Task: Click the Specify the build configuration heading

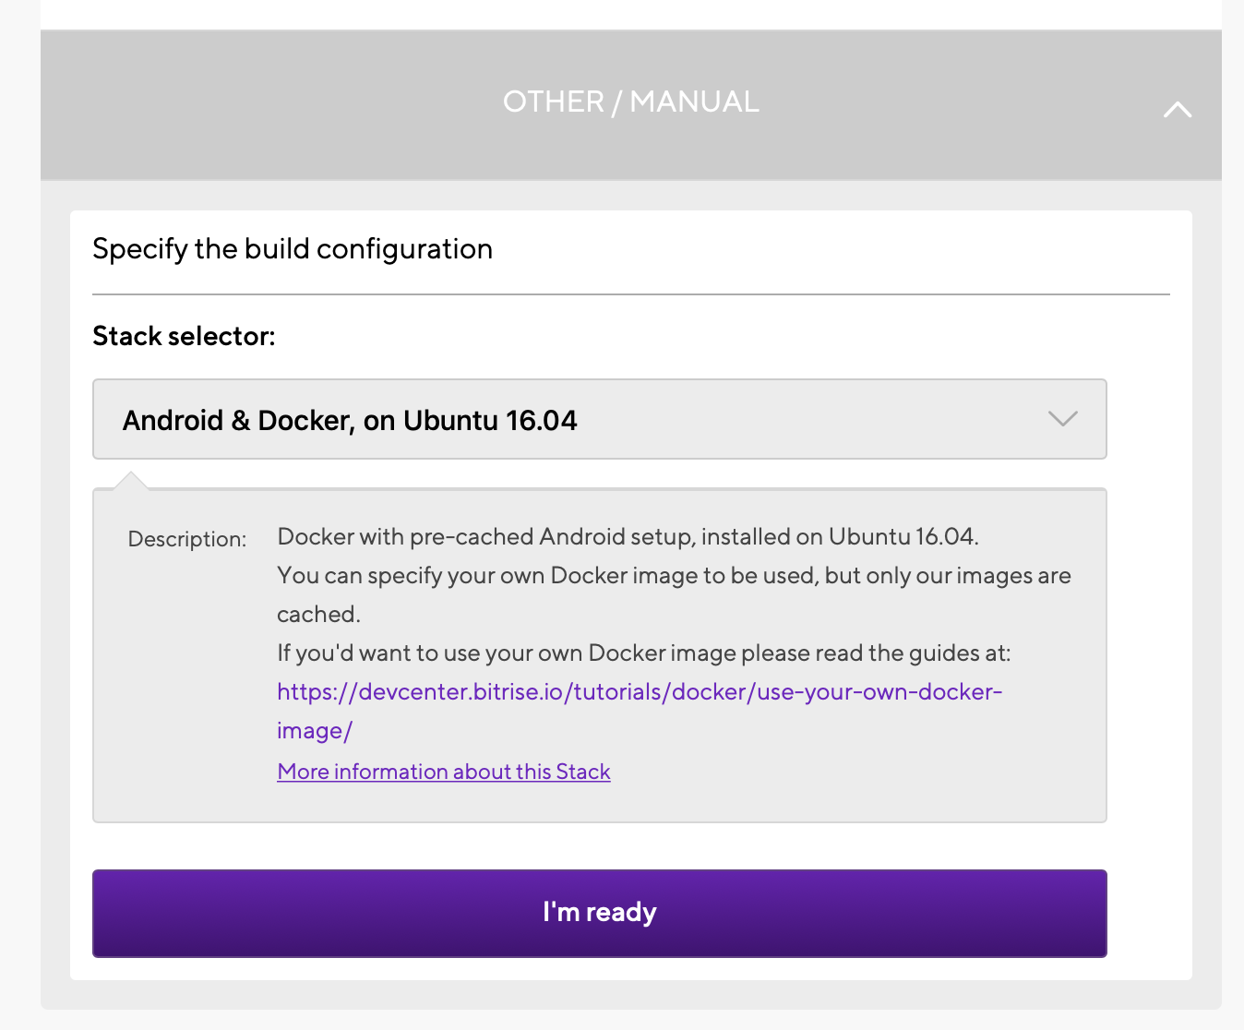Action: (x=293, y=249)
